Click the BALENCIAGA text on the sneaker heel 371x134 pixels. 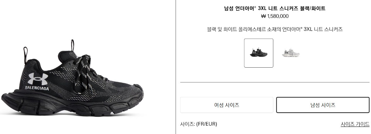coord(36,89)
